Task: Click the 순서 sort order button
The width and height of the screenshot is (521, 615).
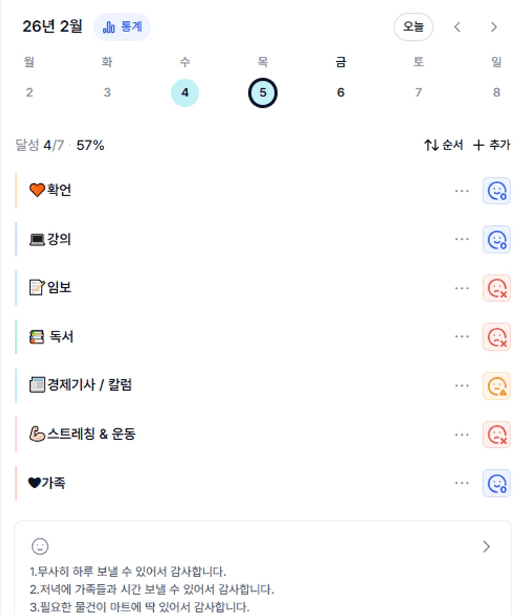Action: pyautogui.click(x=444, y=146)
